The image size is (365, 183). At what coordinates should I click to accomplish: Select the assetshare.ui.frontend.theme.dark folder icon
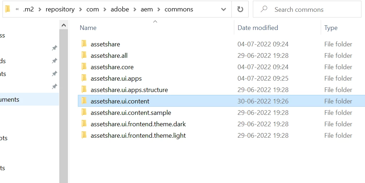[x=84, y=123]
